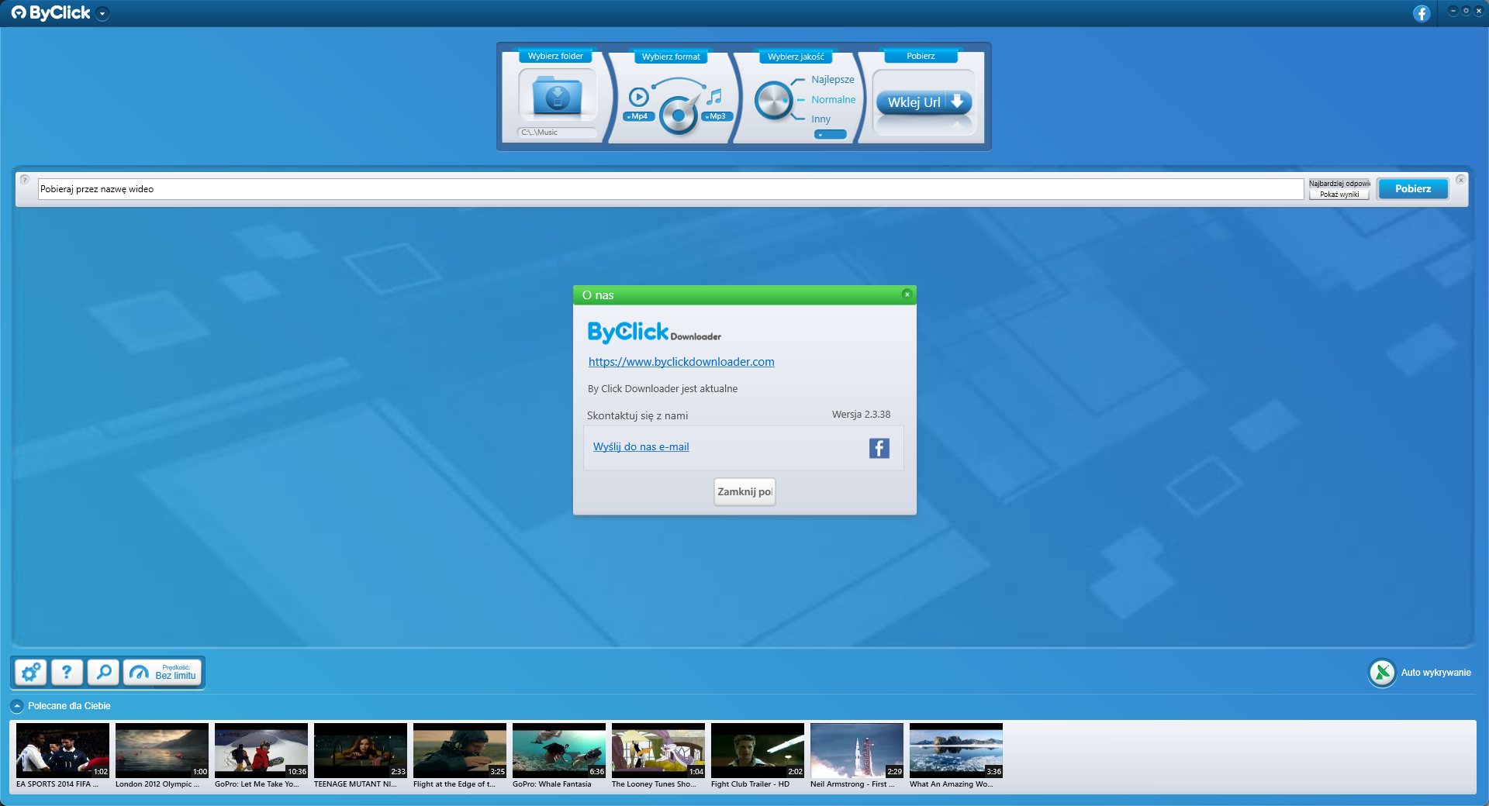
Task: Click the quality selector knob
Action: tap(774, 101)
